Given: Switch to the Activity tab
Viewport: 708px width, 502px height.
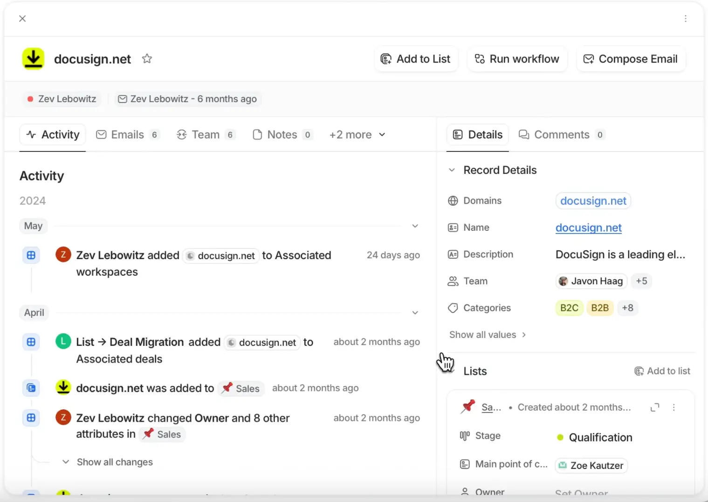Looking at the screenshot, I should (53, 135).
